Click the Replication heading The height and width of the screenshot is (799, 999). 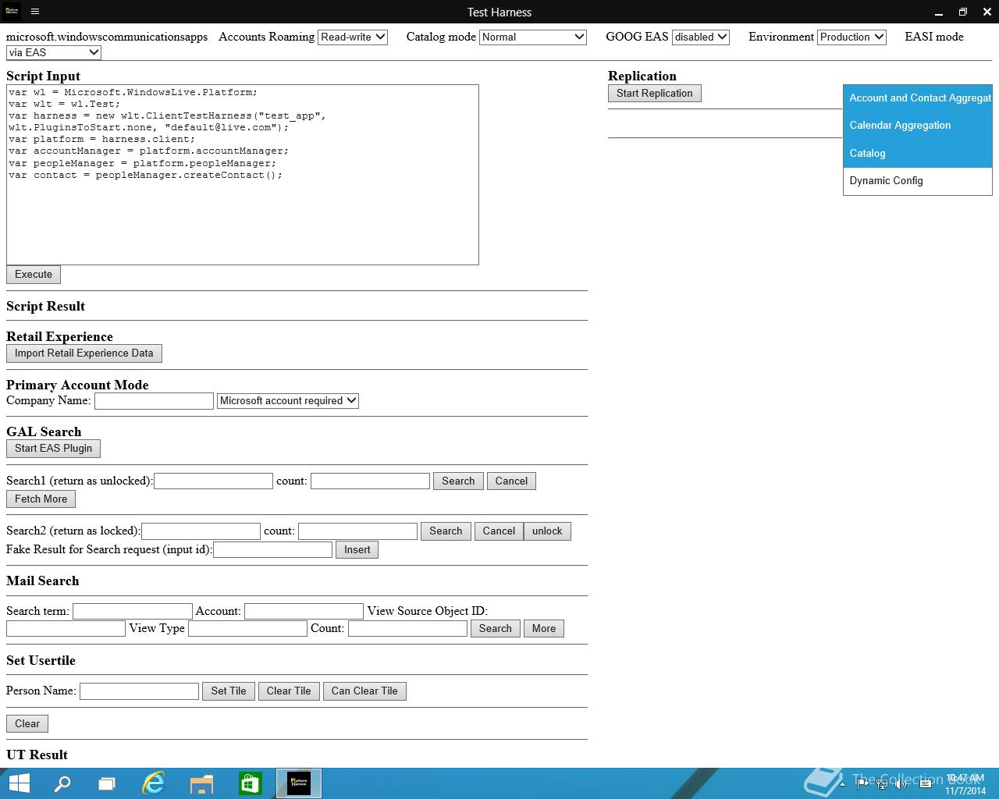tap(642, 76)
